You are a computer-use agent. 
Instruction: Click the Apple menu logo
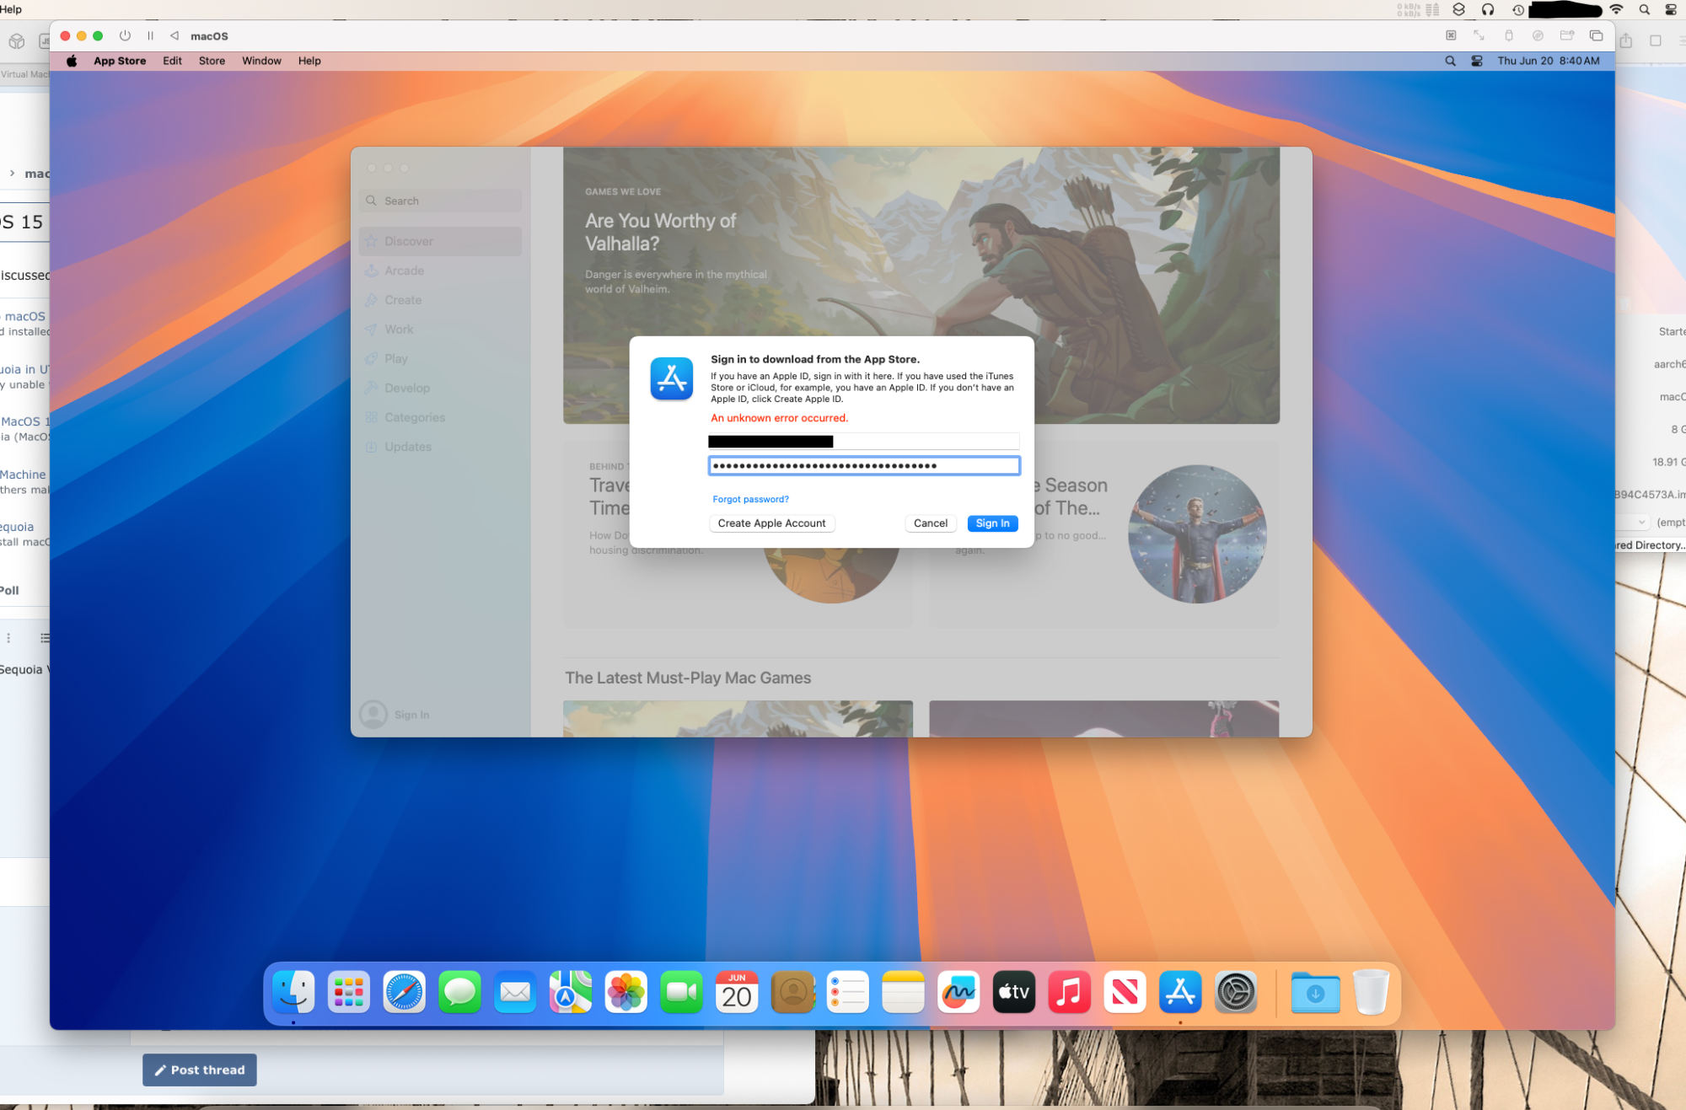(x=72, y=61)
